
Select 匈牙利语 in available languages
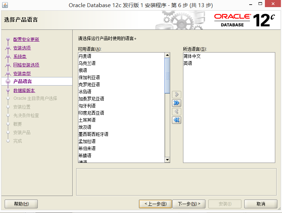[x=121, y=106]
